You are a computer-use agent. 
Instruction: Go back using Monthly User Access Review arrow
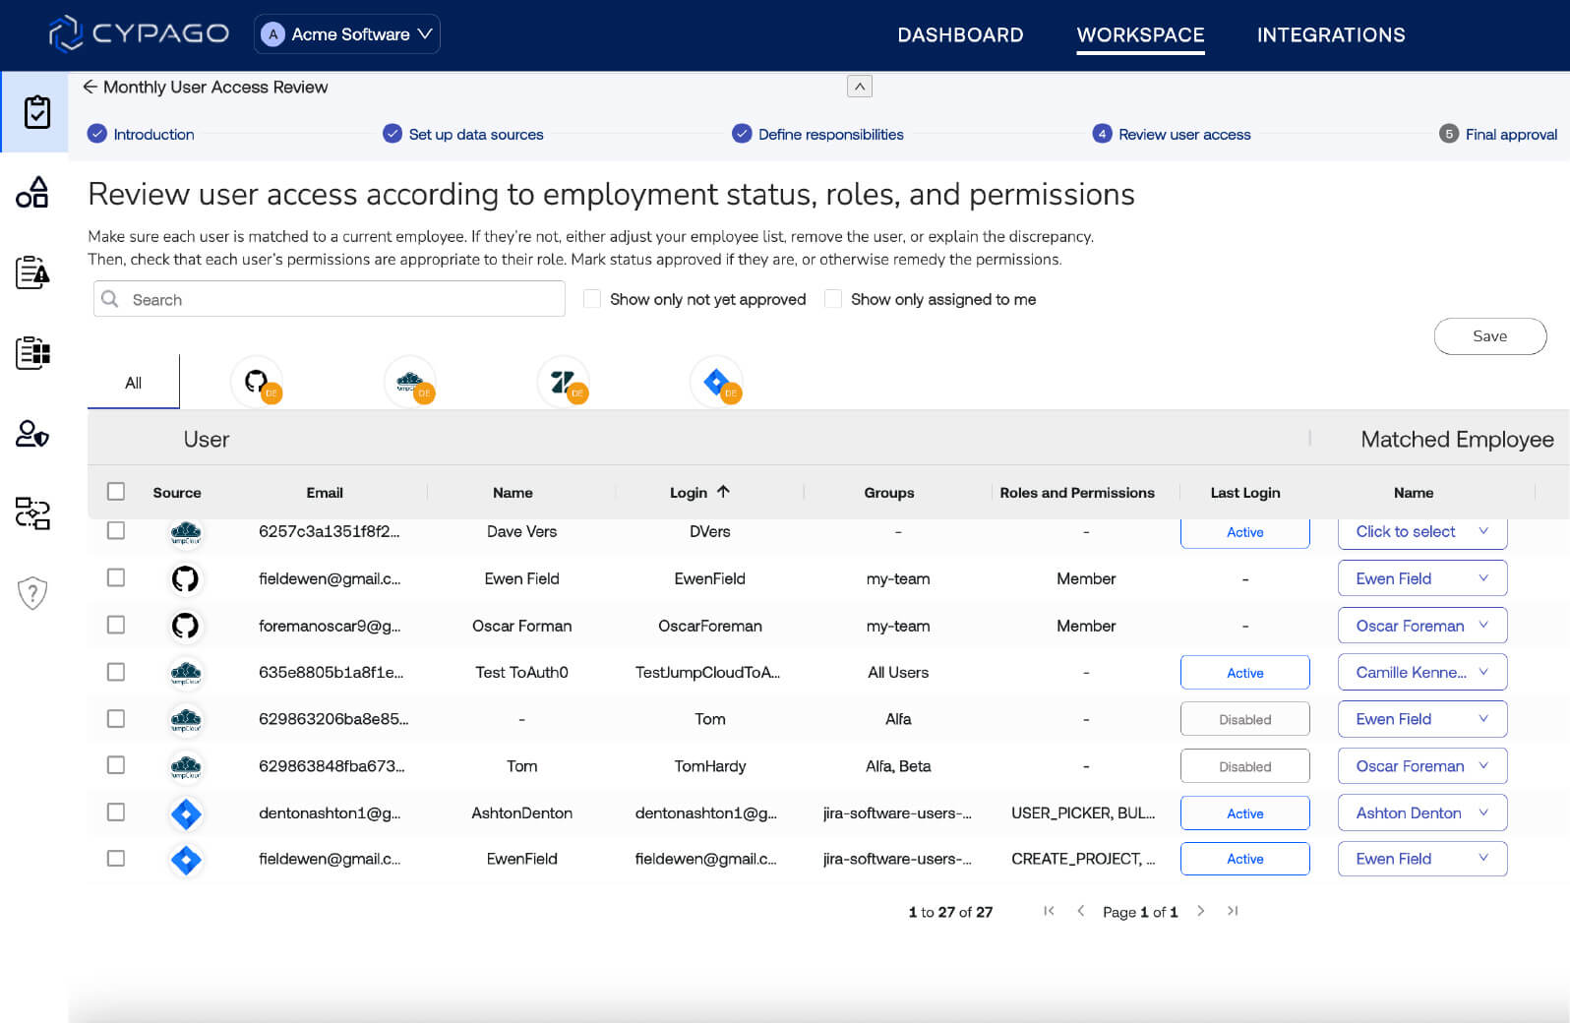(91, 87)
